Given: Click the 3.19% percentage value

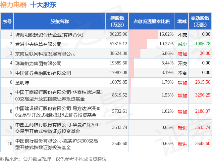Looking at the screenshot, I should pos(167,72).
